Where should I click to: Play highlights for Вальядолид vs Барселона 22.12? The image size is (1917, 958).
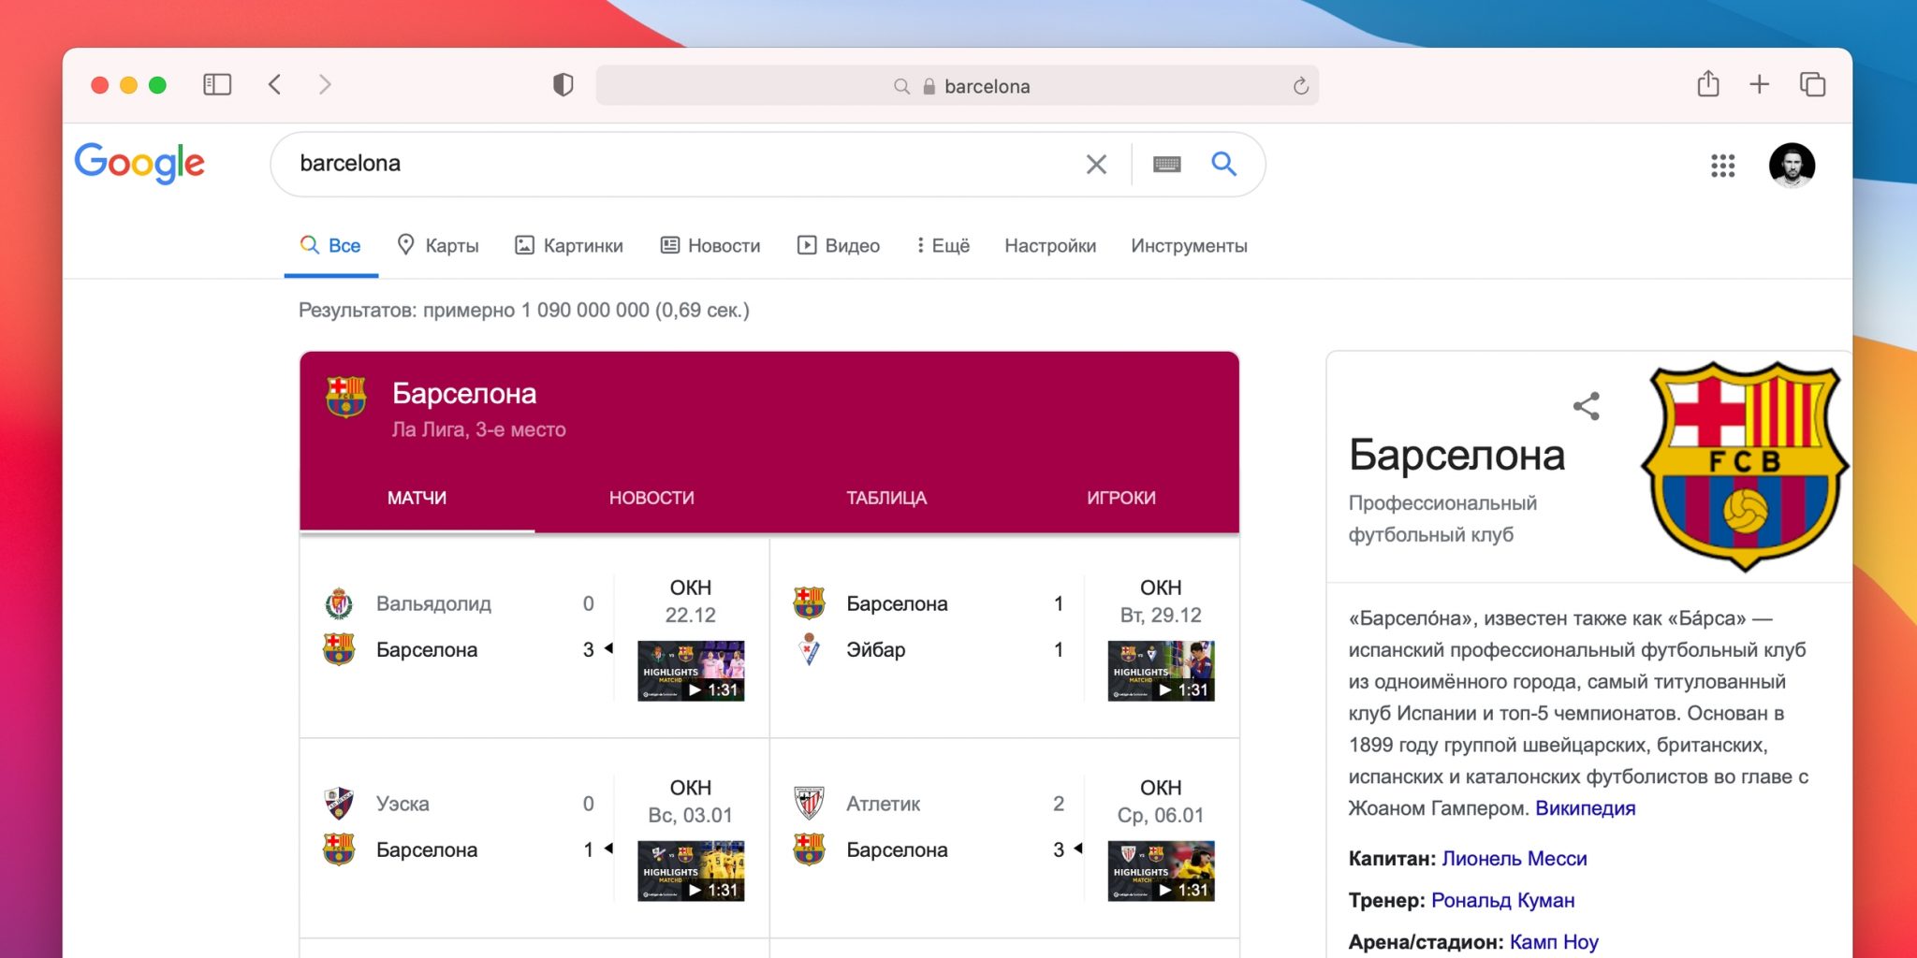click(x=691, y=671)
